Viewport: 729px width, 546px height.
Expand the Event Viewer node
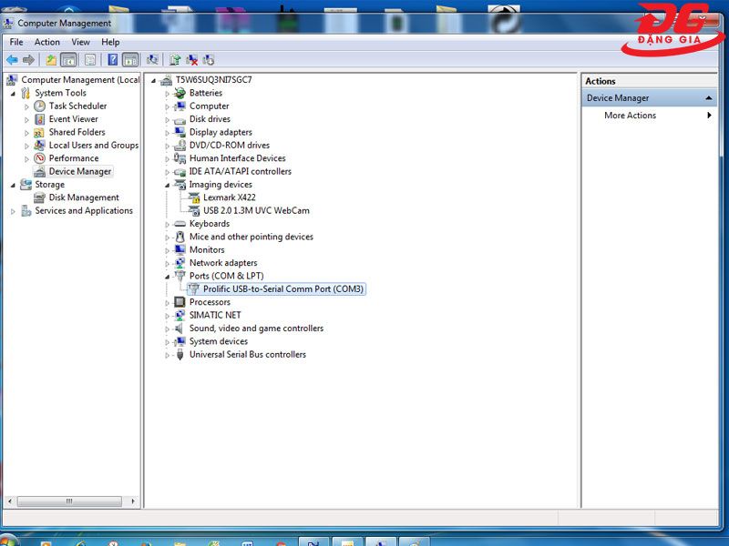coord(26,119)
